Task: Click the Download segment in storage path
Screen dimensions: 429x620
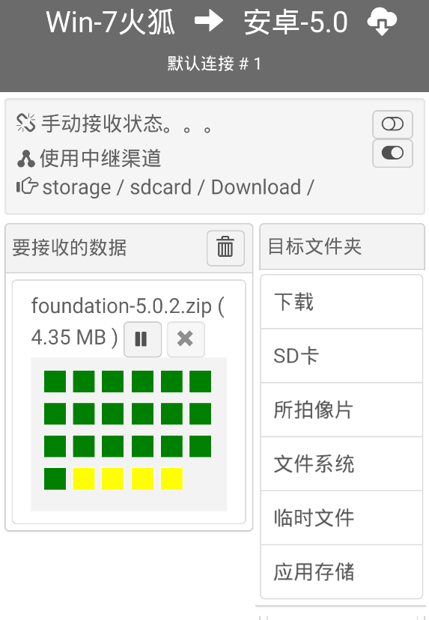Action: tap(256, 187)
